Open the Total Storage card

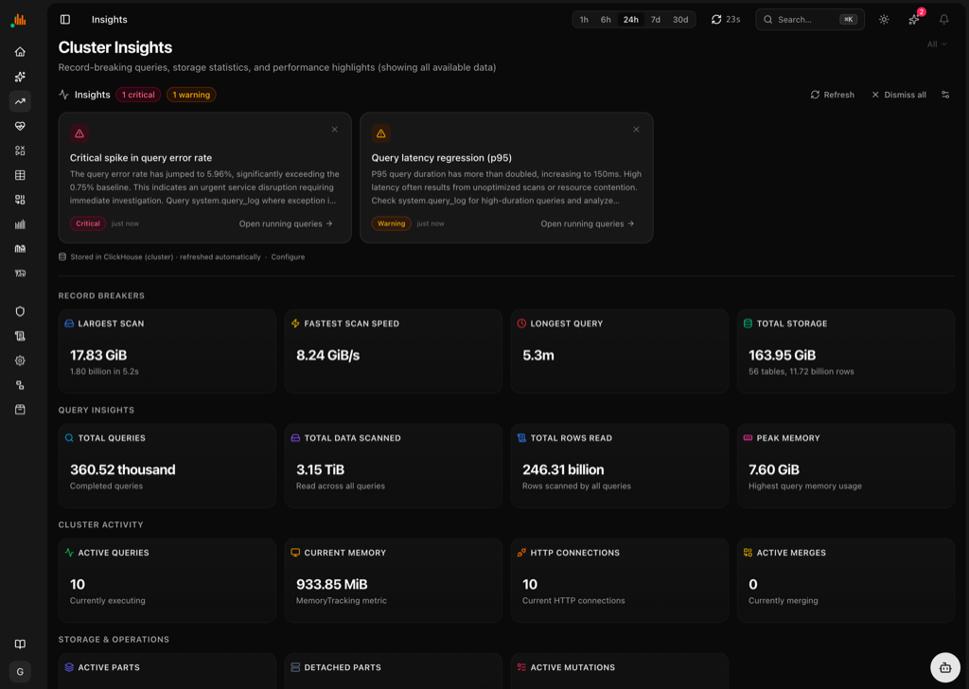845,351
